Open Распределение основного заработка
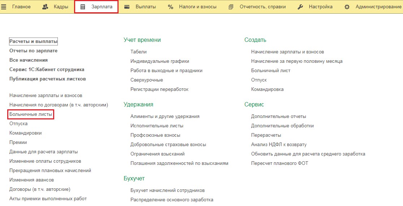This screenshot has height=206, width=403. click(x=172, y=200)
